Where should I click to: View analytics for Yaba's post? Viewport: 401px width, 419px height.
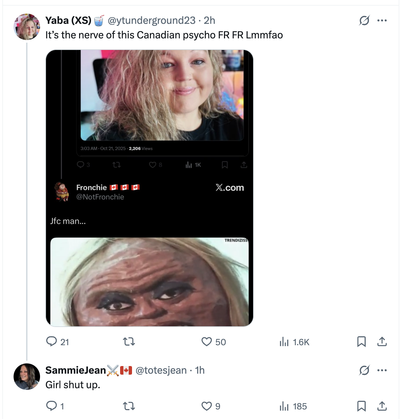point(284,342)
